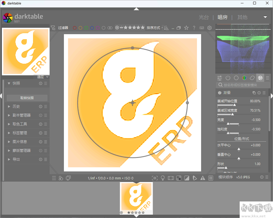Toggle the 渐晕 vignette module power switch
Screen dimensions: 273x218
(x=220, y=93)
